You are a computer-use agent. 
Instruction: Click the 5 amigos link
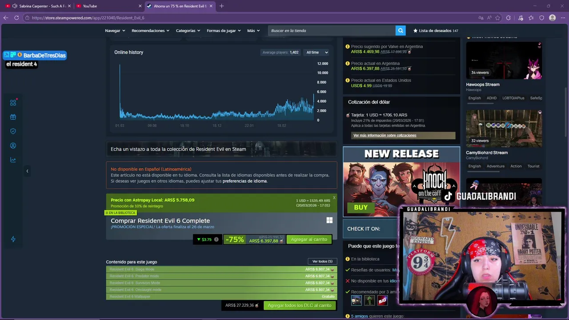point(360,316)
